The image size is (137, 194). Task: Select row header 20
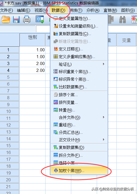(10, 180)
